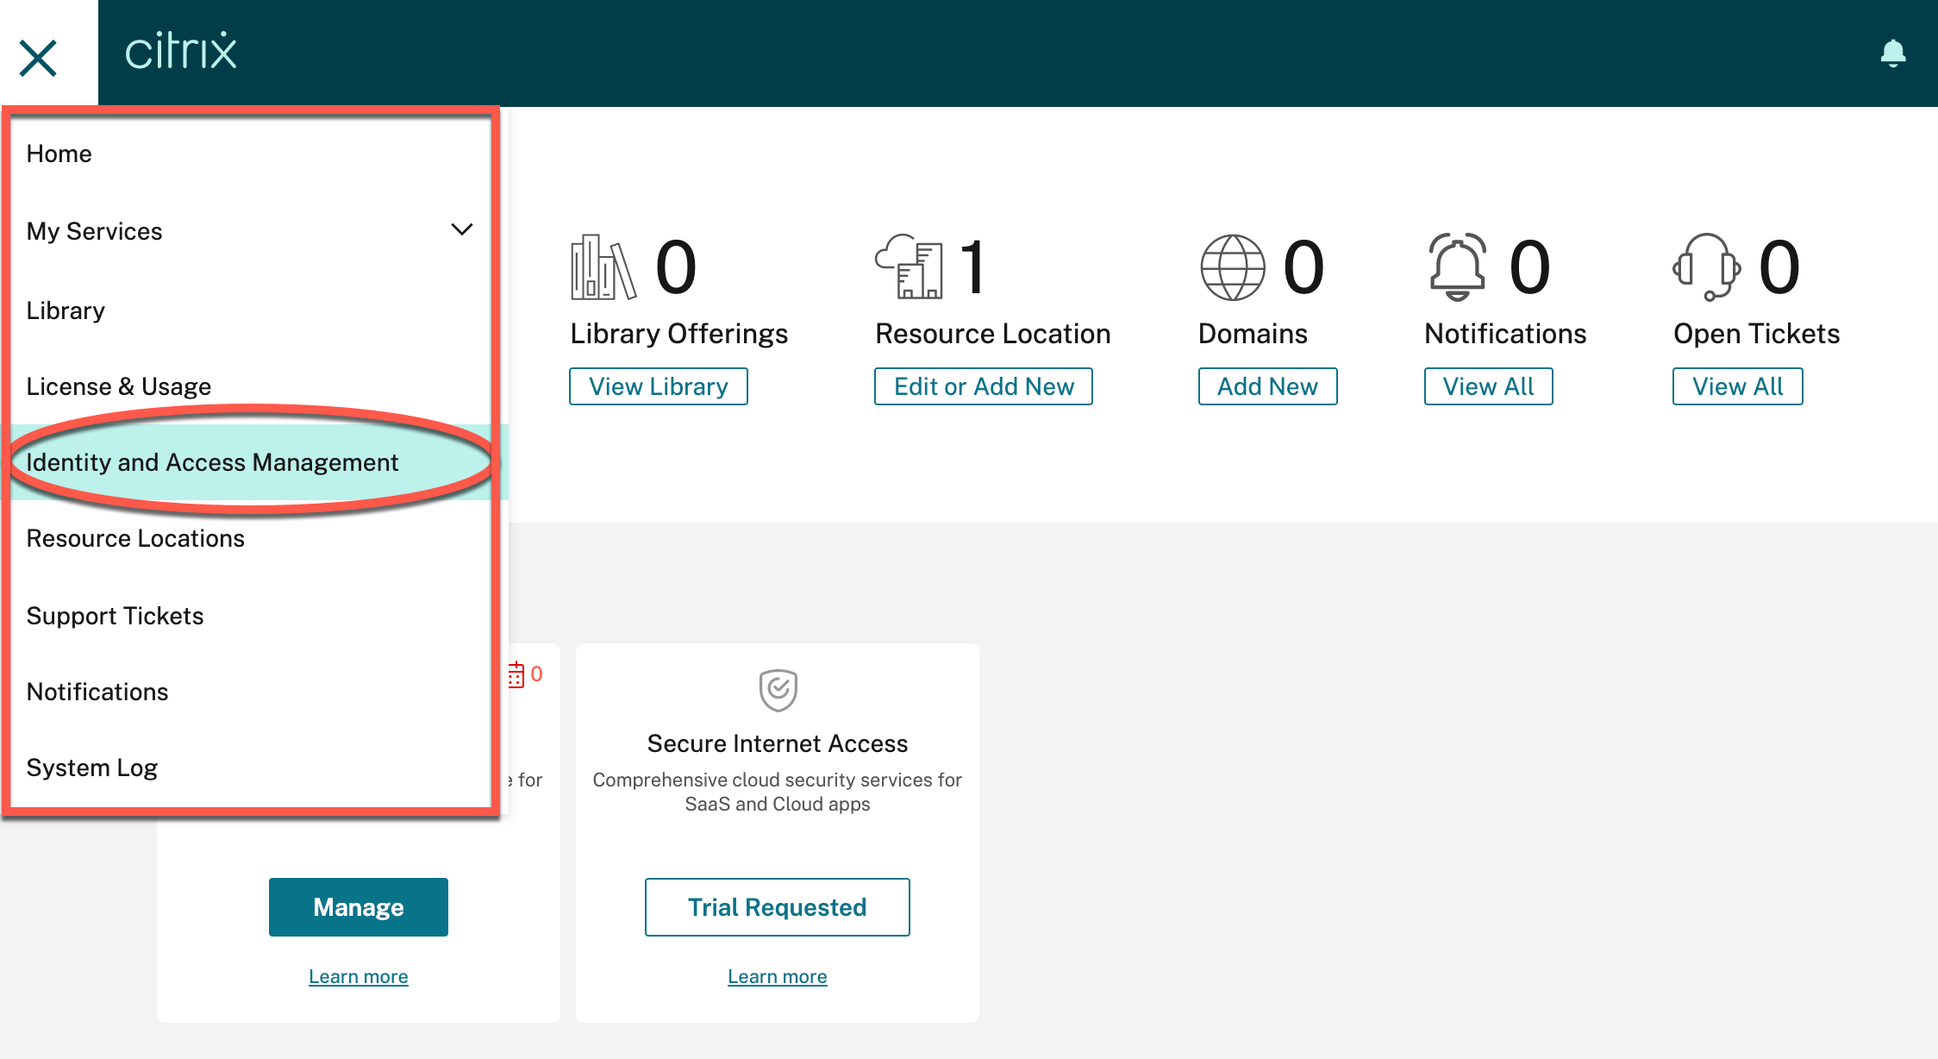
Task: Click the Resource Location cloud building icon
Action: tap(909, 266)
